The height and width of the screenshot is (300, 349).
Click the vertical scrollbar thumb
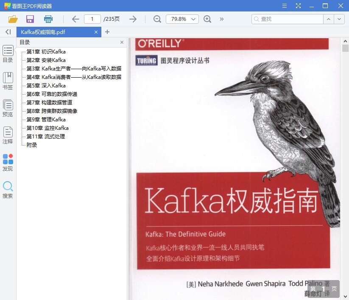click(345, 48)
